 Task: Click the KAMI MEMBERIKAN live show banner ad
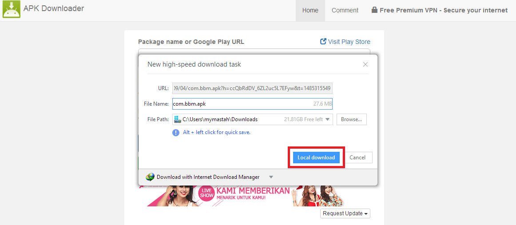[x=245, y=196]
